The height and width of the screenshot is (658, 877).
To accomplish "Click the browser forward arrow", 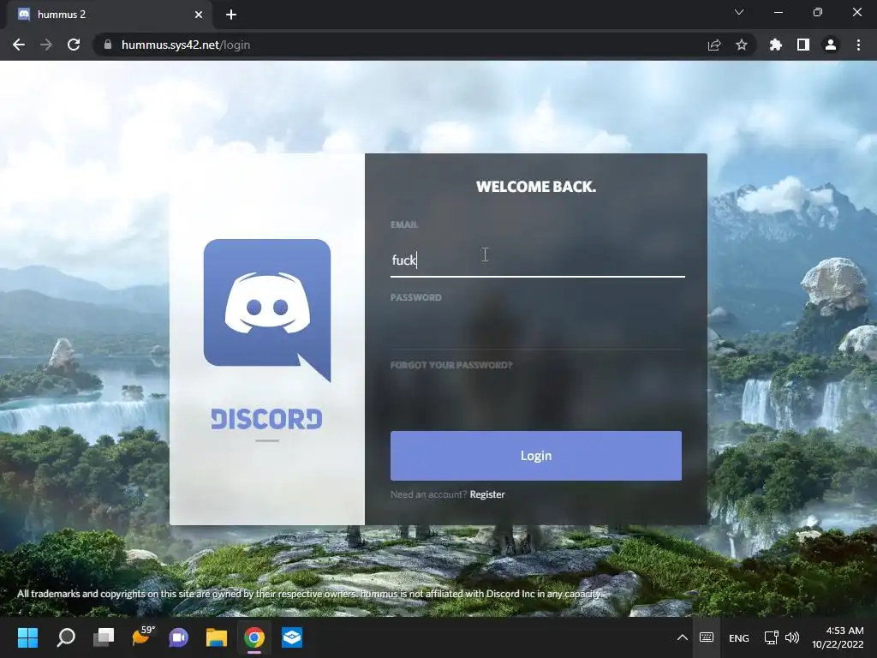I will (46, 45).
